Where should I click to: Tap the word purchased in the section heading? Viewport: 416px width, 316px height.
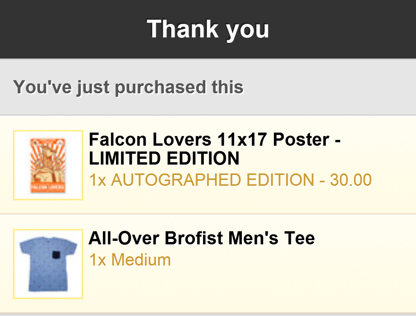(160, 87)
